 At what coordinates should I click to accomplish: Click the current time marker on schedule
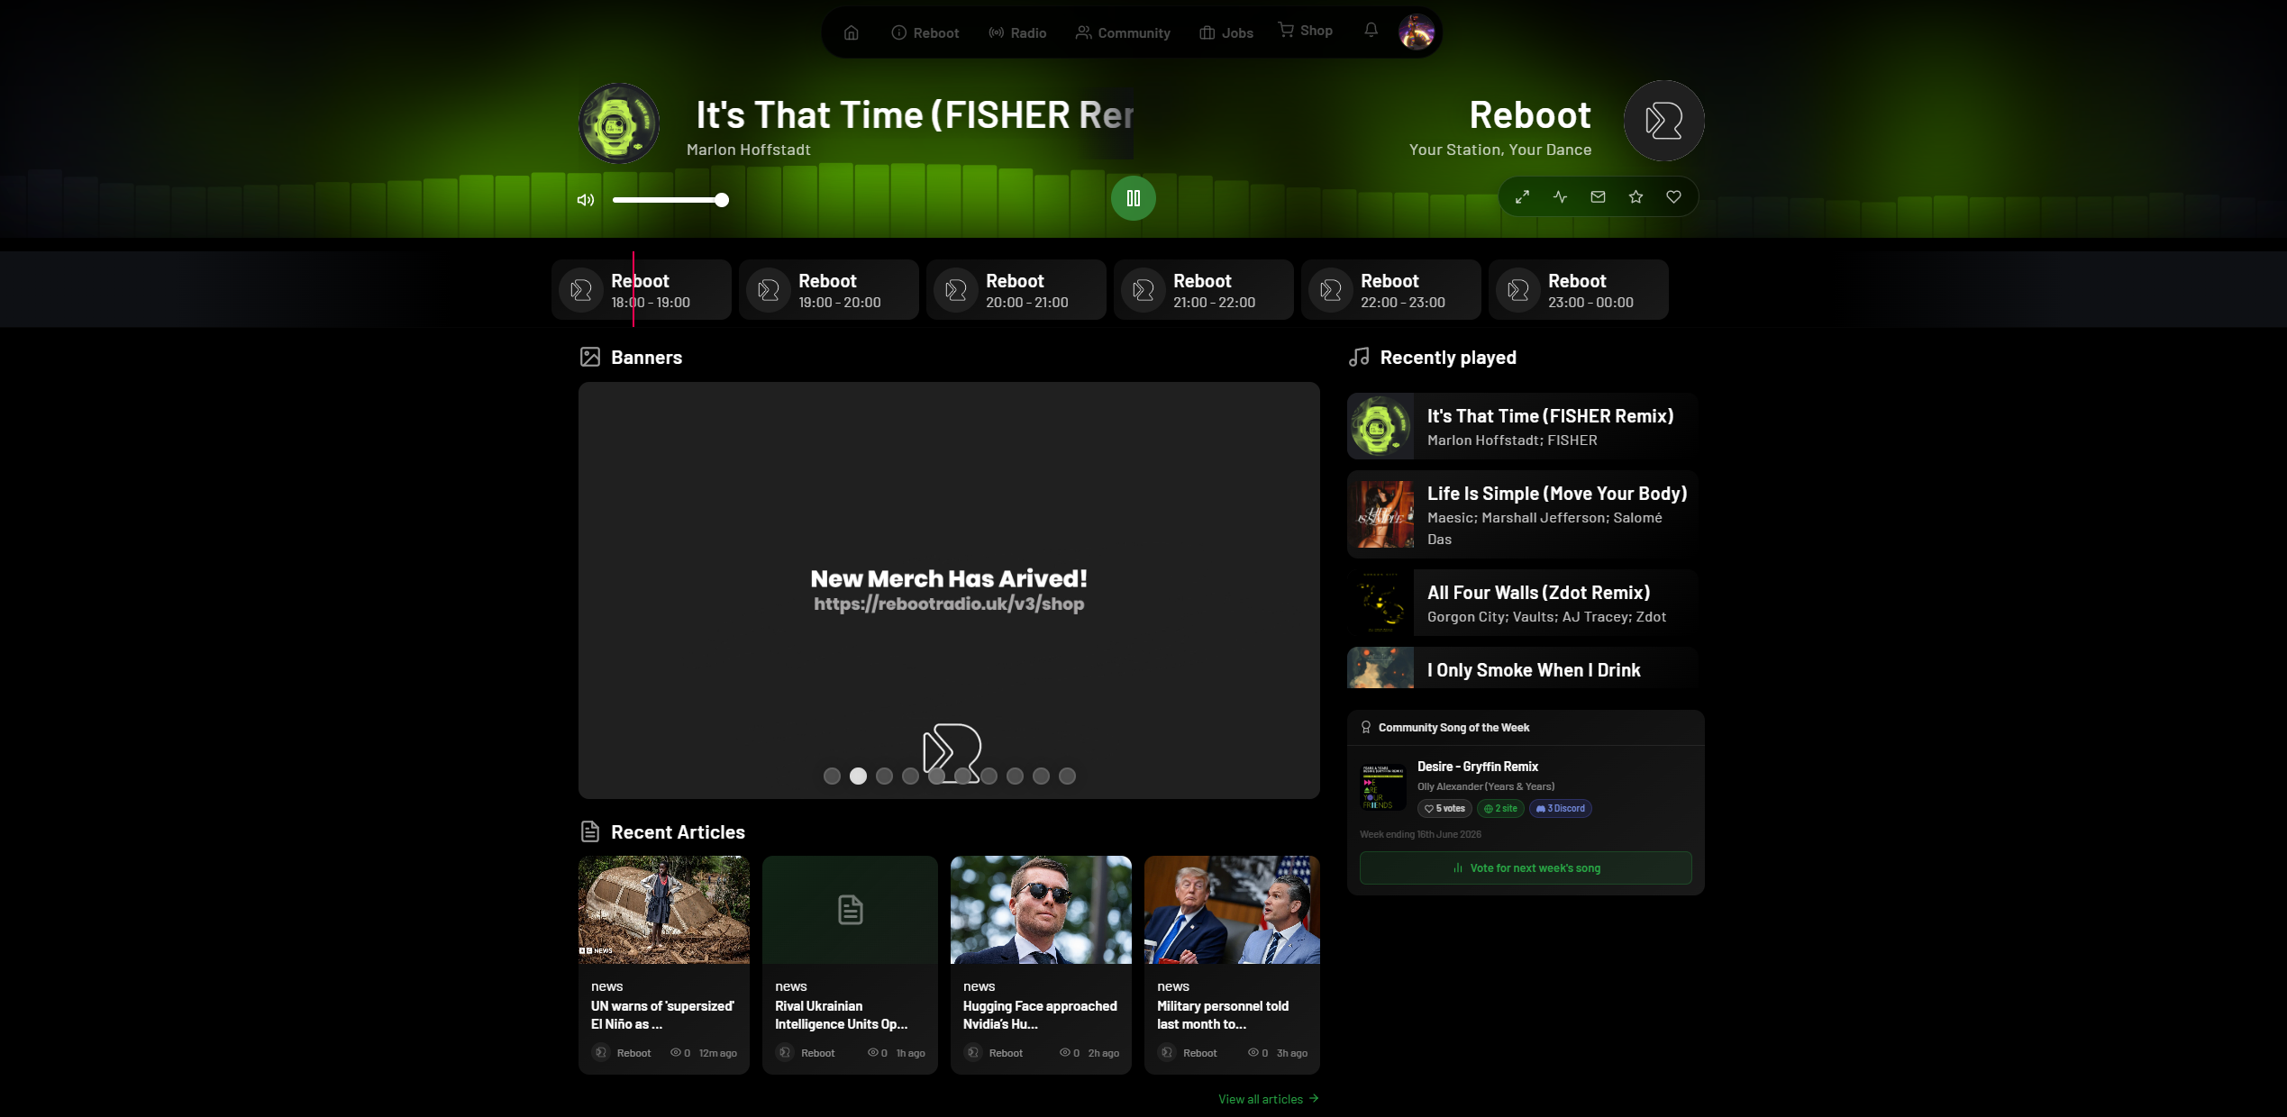coord(633,289)
